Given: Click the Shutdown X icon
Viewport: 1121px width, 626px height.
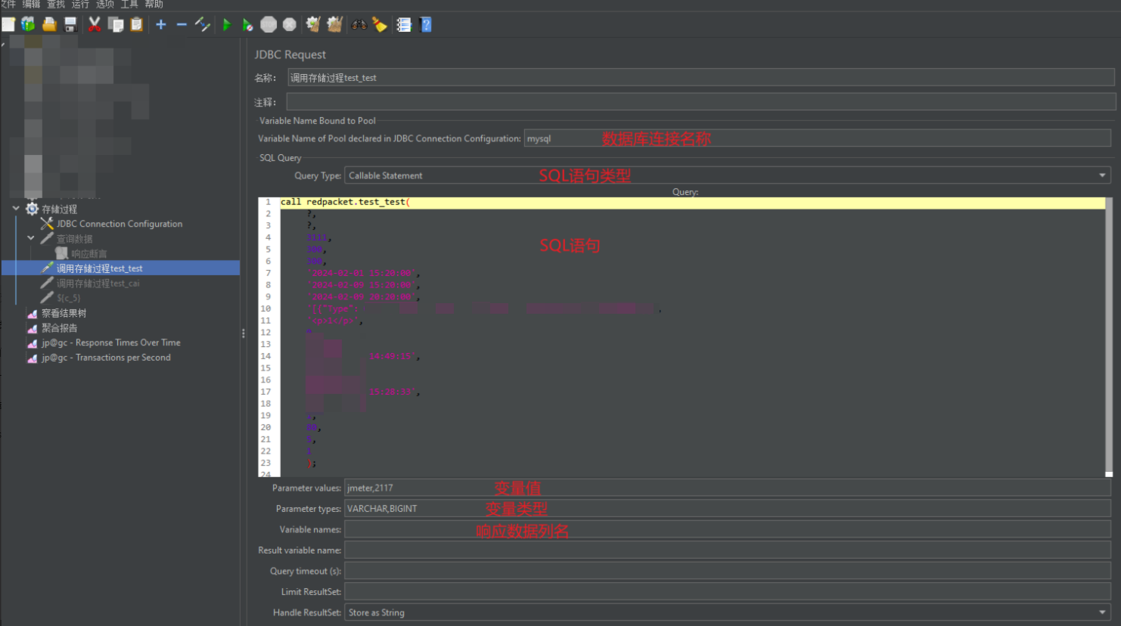Looking at the screenshot, I should coord(290,25).
